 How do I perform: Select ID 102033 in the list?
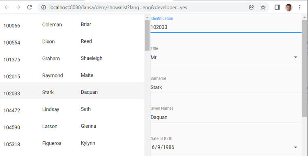point(12,93)
